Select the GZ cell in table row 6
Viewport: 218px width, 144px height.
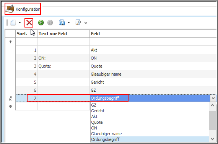point(153,90)
